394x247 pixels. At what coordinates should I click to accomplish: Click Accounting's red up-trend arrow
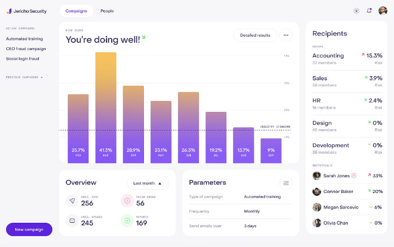click(x=363, y=55)
